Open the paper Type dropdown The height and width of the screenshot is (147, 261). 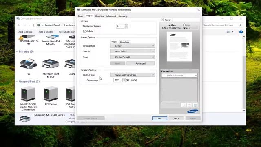point(132,57)
